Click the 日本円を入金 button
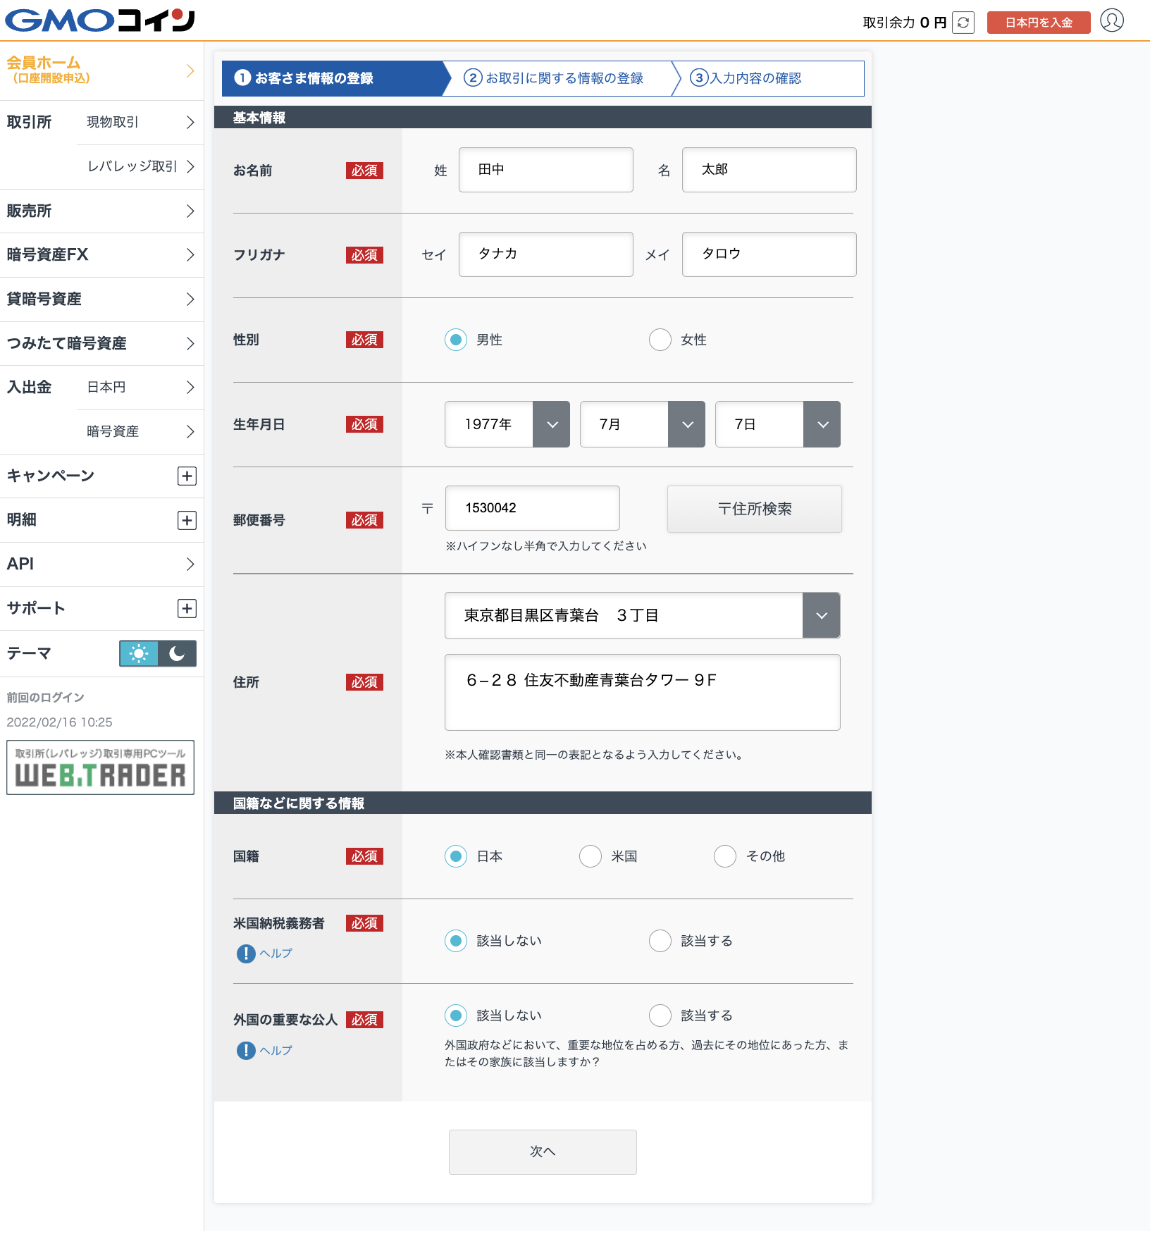The width and height of the screenshot is (1150, 1253). pyautogui.click(x=1038, y=23)
